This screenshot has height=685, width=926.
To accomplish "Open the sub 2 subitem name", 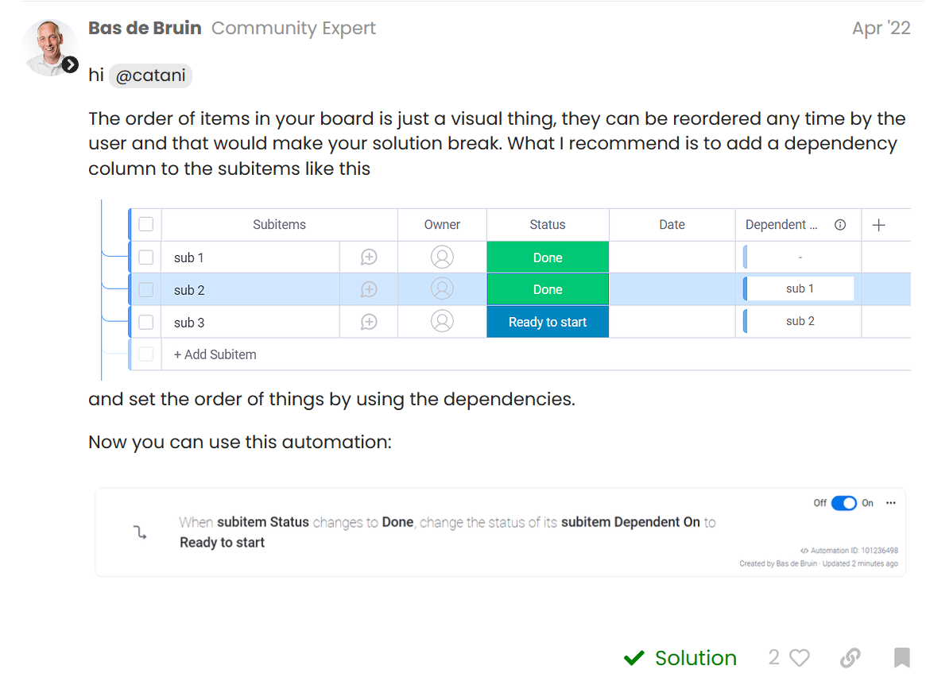I will (189, 291).
